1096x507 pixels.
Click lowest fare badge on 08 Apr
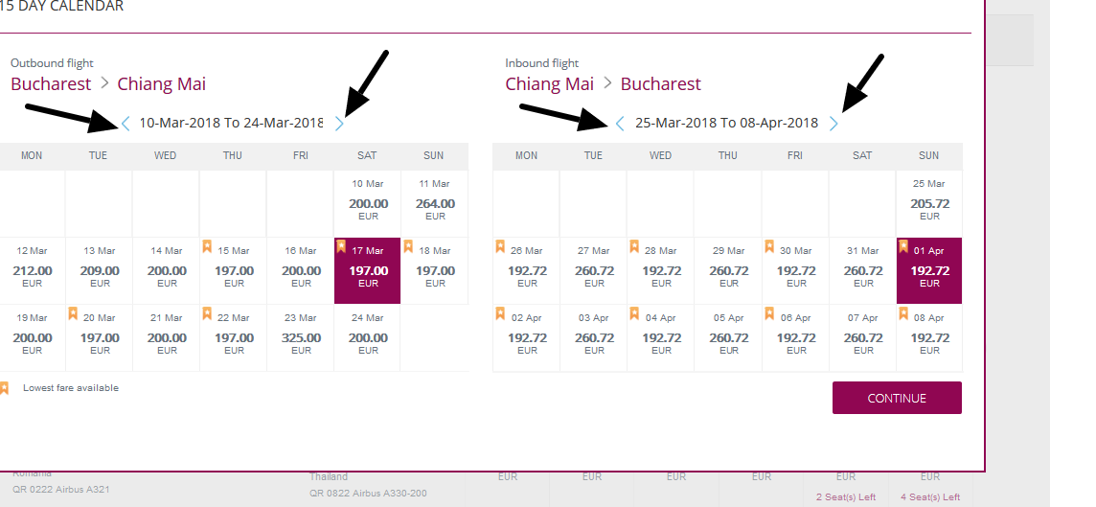pos(903,313)
